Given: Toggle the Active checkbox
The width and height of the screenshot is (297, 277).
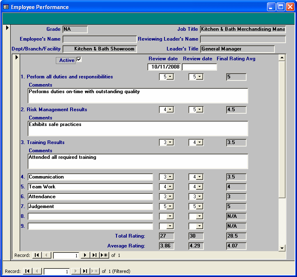Looking at the screenshot, I should pos(79,60).
